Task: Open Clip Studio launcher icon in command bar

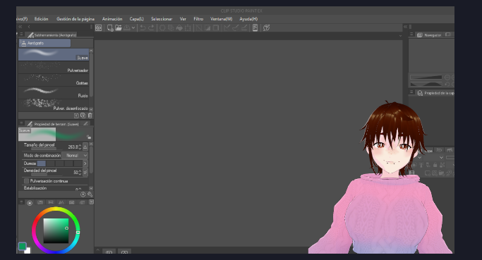Action: pos(98,28)
